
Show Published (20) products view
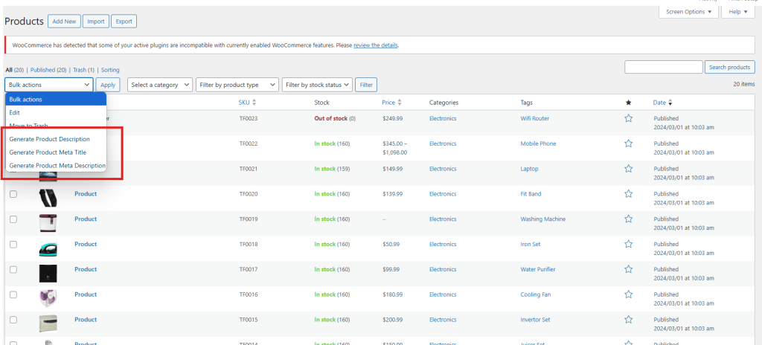48,70
